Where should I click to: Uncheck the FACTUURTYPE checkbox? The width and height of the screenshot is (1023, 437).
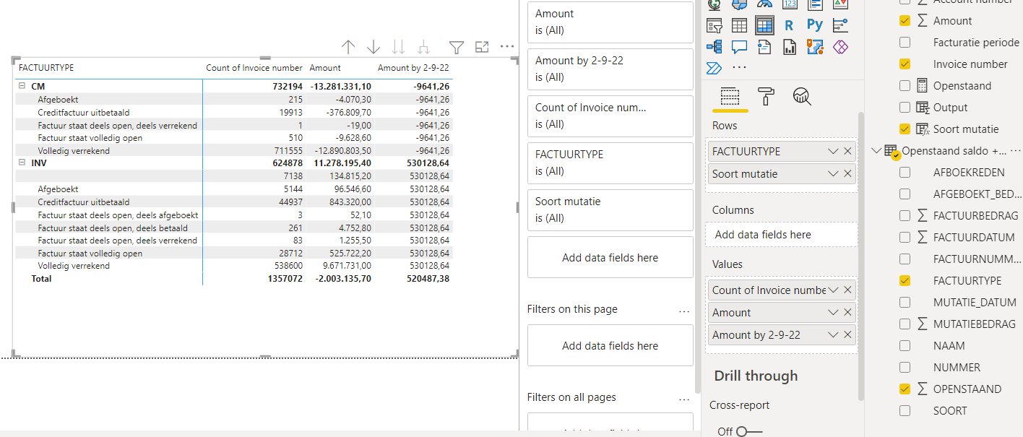[905, 281]
